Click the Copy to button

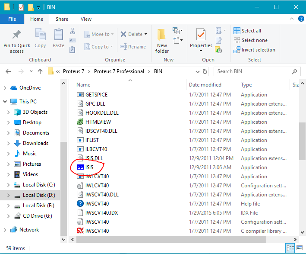click(x=98, y=47)
